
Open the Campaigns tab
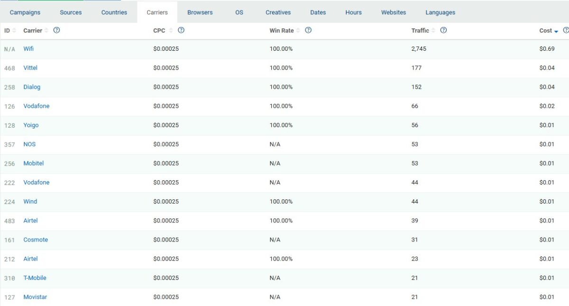[x=25, y=12]
